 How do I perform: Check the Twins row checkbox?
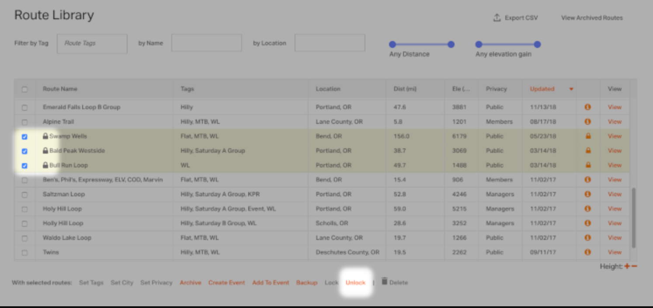pos(24,253)
